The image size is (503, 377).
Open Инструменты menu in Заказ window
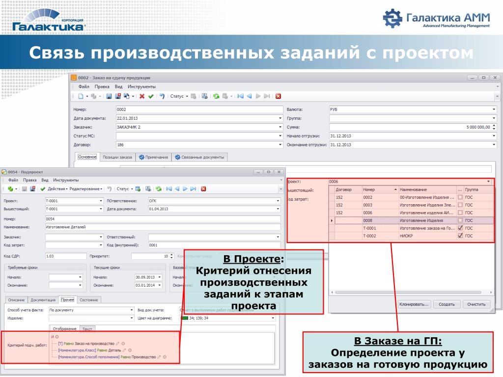pyautogui.click(x=141, y=86)
